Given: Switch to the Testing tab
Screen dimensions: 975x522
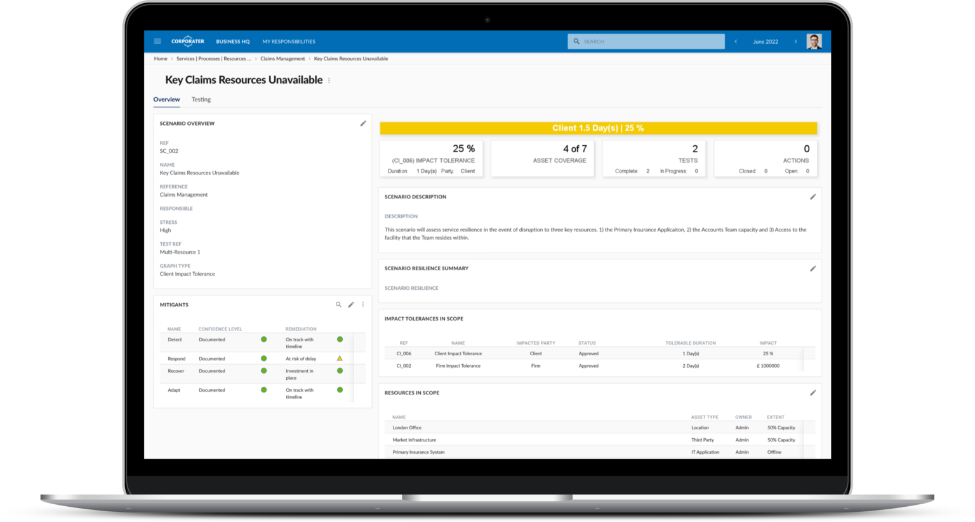Looking at the screenshot, I should pyautogui.click(x=201, y=100).
